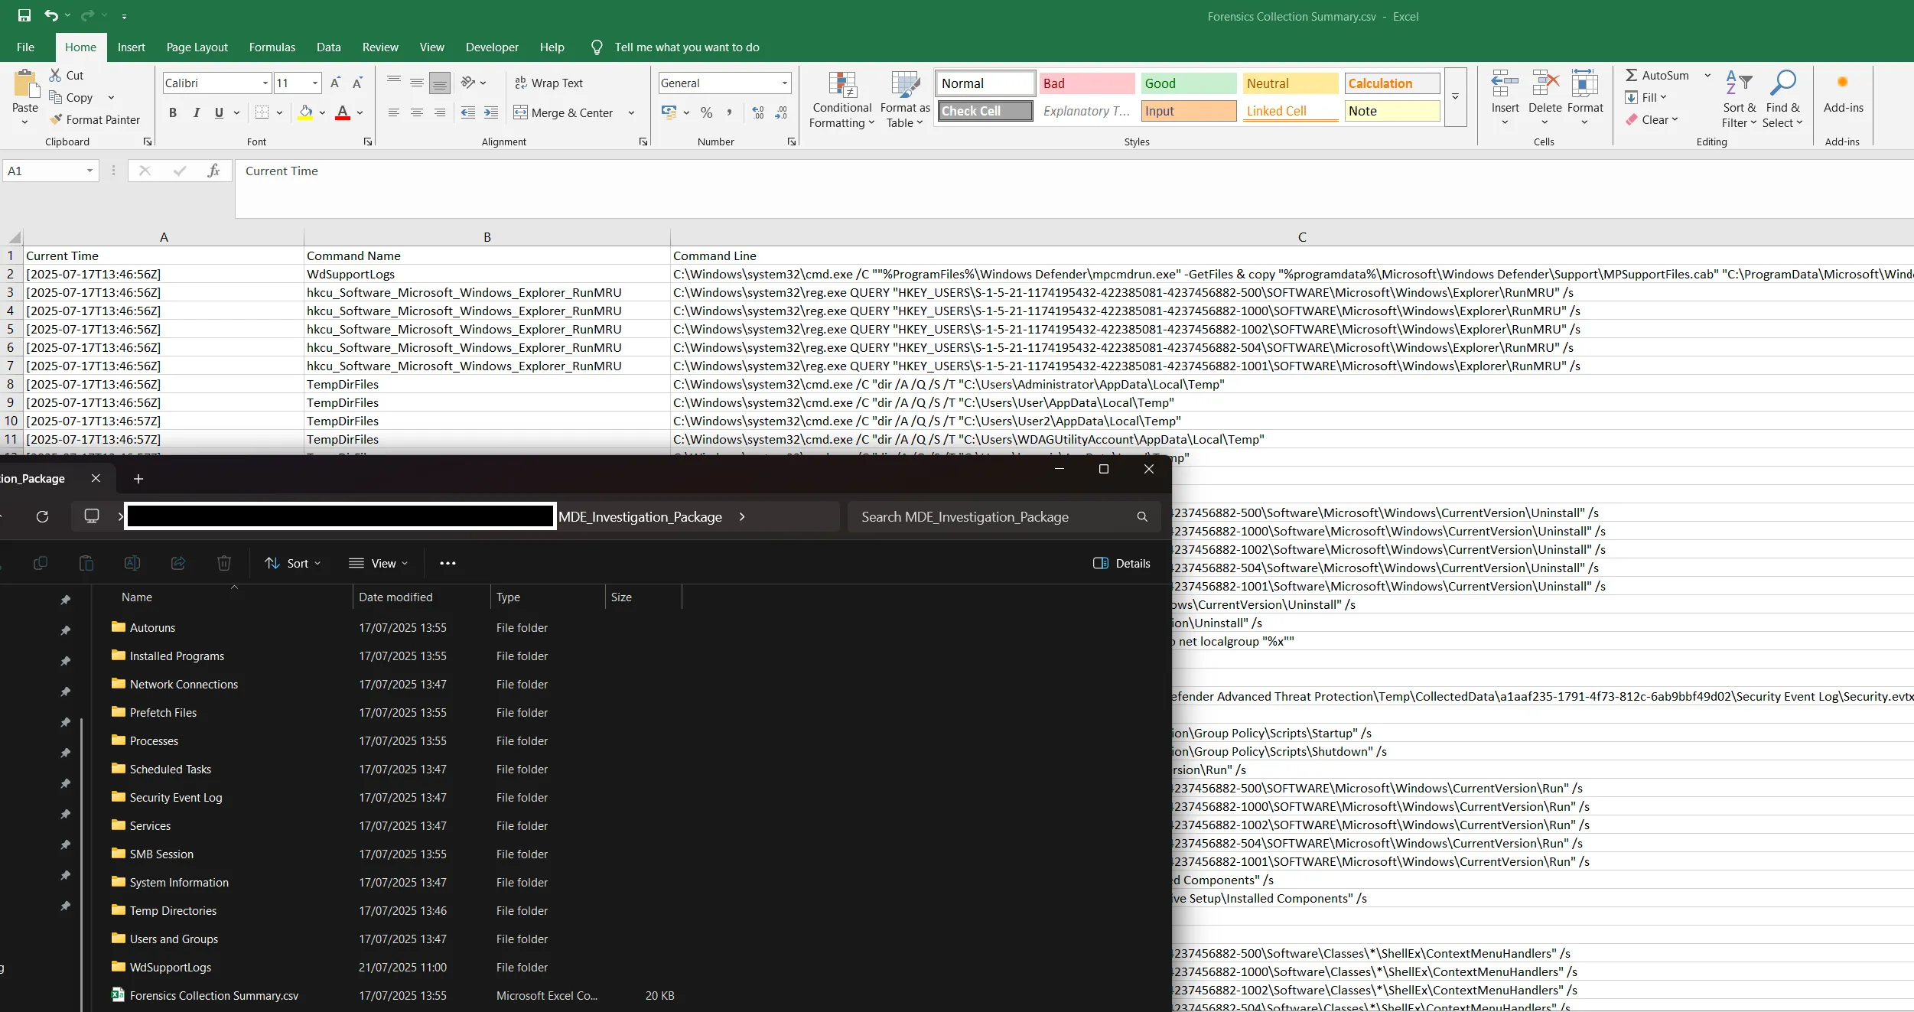Image resolution: width=1914 pixels, height=1012 pixels.
Task: Switch to the Formulas ribbon tab
Action: point(272,47)
